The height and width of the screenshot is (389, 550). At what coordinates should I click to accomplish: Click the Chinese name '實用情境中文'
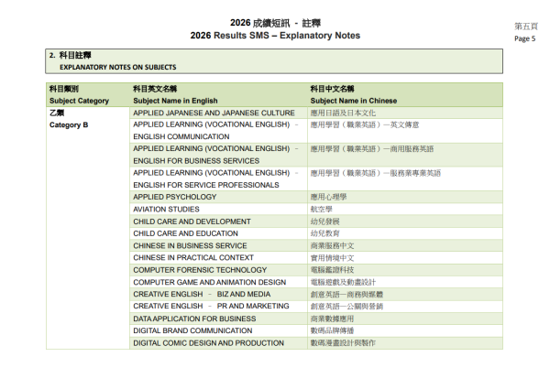[x=332, y=258]
